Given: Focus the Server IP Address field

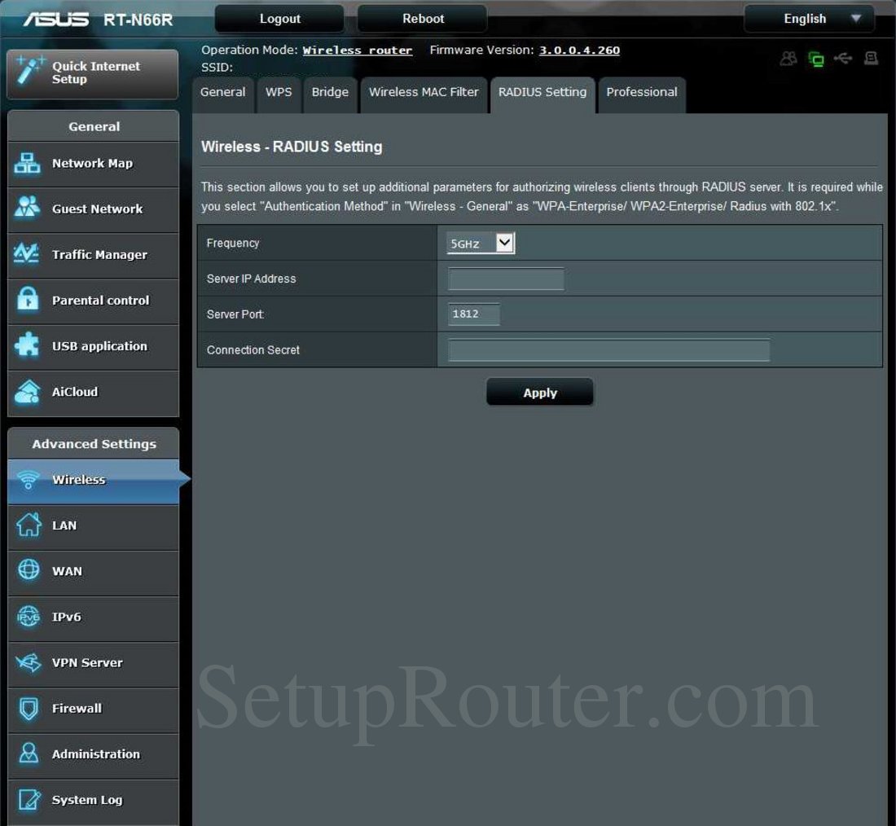Looking at the screenshot, I should coord(506,279).
